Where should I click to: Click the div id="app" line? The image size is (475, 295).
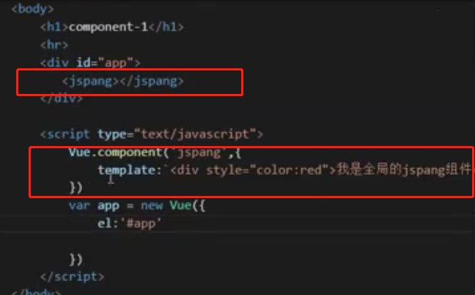(x=90, y=63)
